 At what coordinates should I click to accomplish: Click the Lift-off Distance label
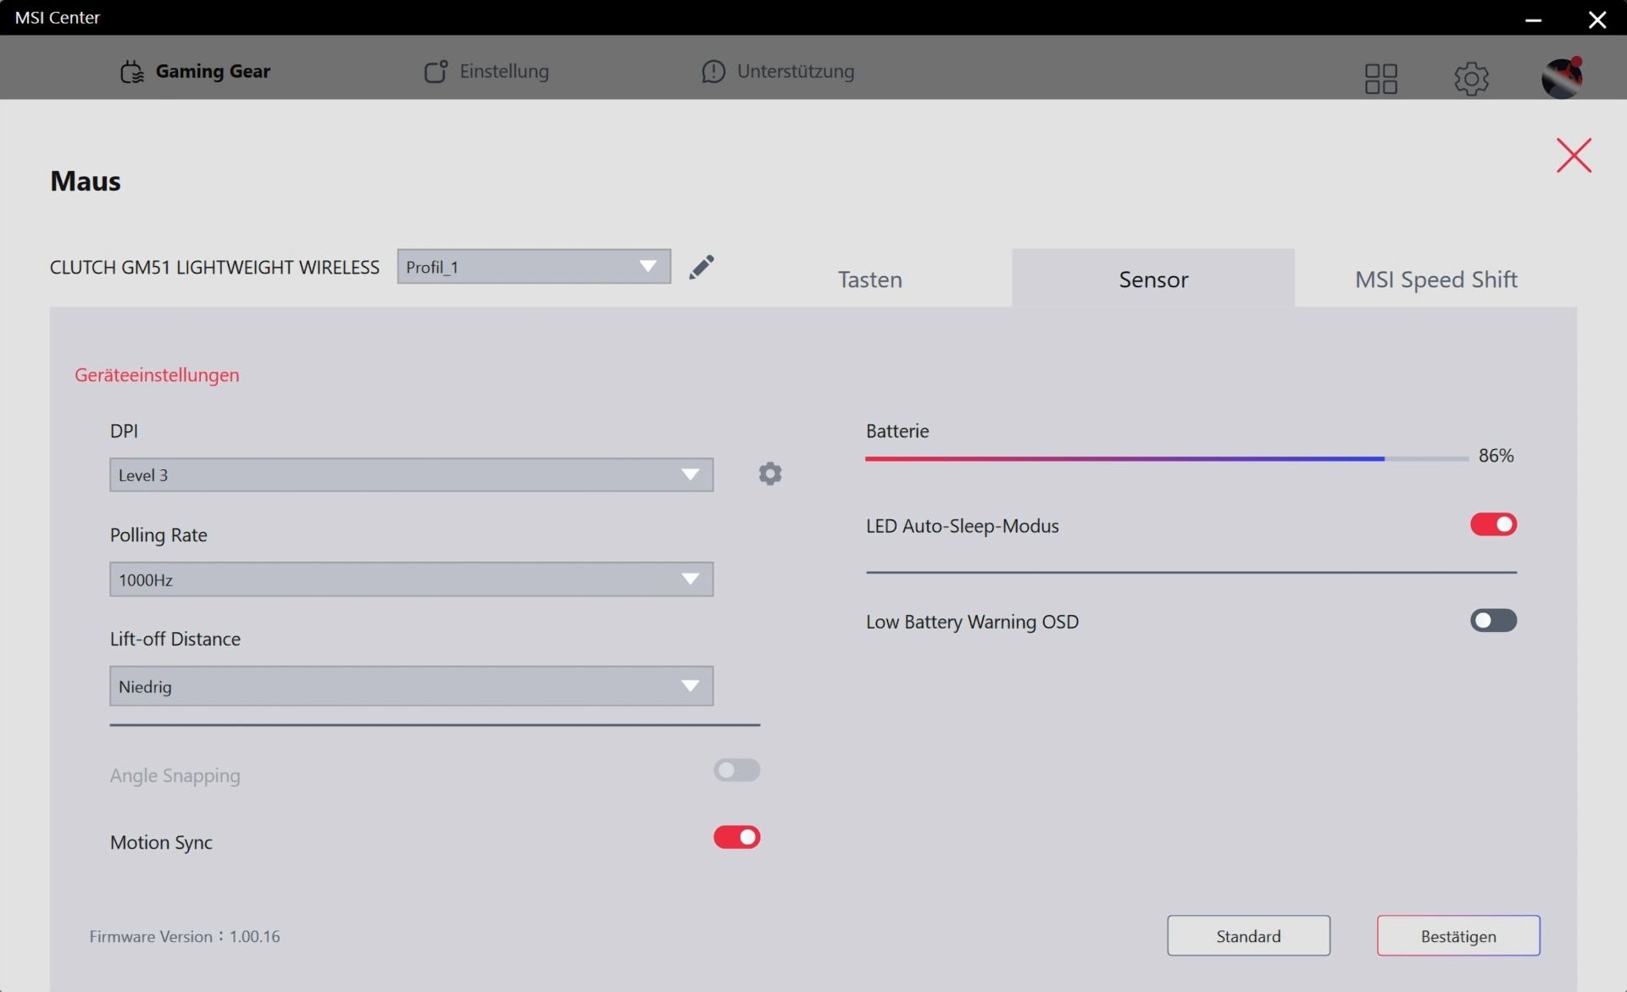click(x=175, y=639)
